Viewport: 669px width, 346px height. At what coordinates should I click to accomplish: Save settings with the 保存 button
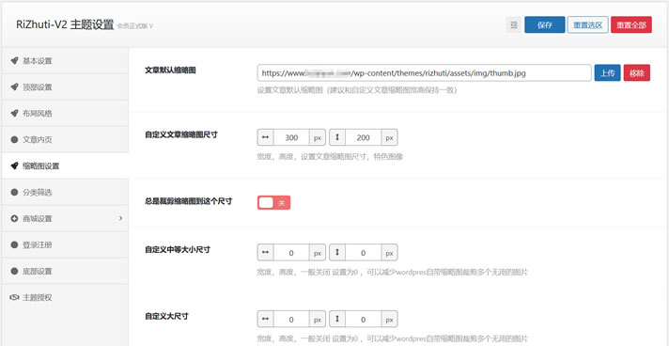click(x=545, y=24)
